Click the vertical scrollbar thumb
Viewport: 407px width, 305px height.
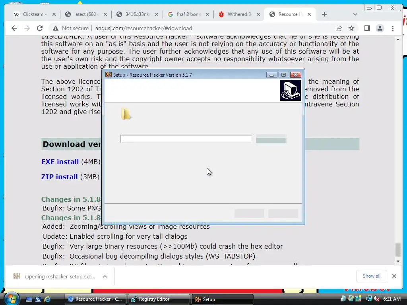398,249
